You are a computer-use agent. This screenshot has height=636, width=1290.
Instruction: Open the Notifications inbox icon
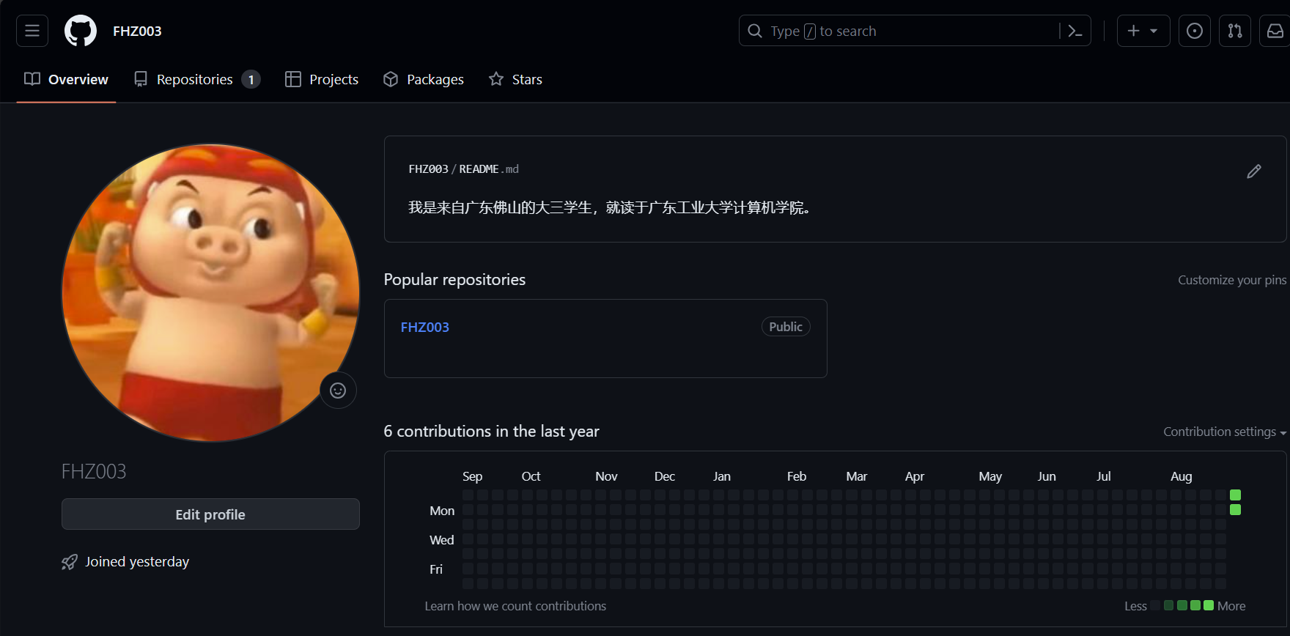coord(1275,31)
